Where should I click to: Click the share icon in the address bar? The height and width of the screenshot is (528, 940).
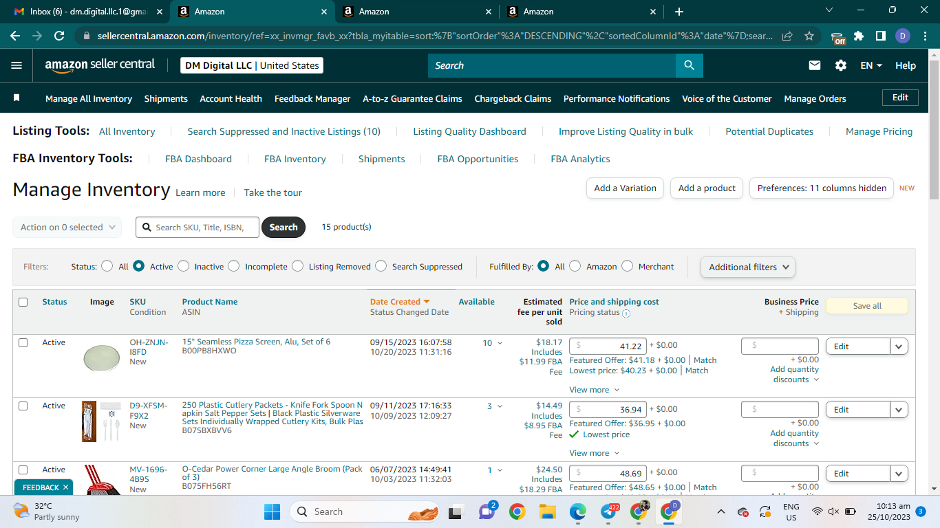[x=787, y=36]
